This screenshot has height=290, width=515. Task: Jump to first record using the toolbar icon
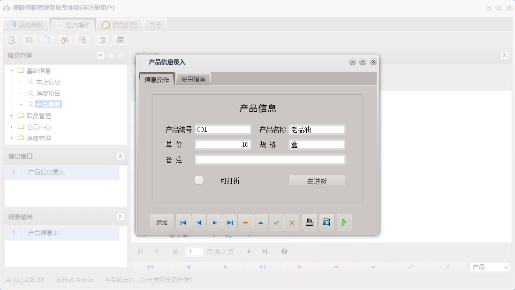pyautogui.click(x=183, y=222)
